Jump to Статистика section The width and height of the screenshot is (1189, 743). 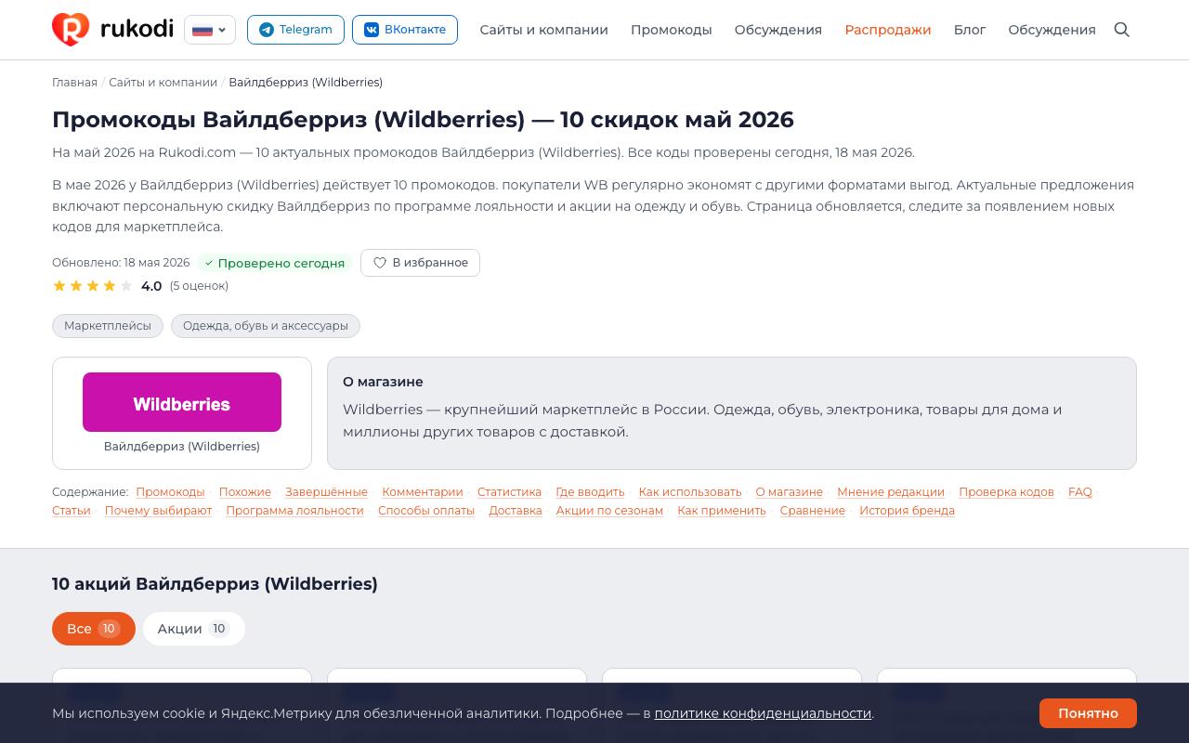click(x=509, y=492)
